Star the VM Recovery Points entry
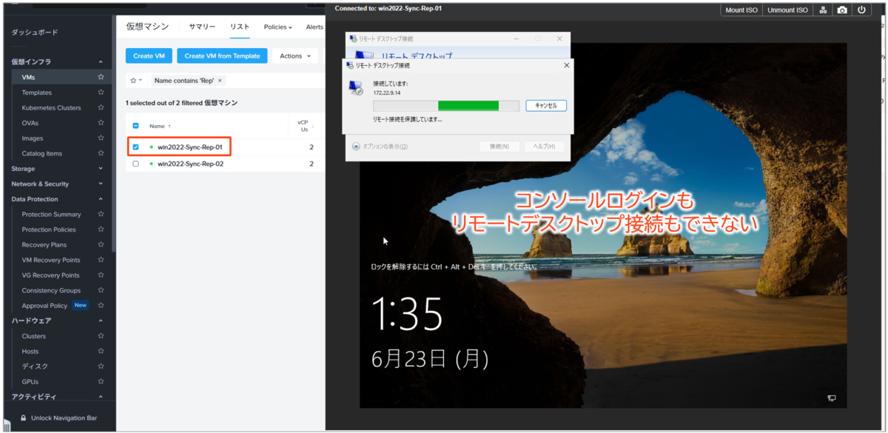Screen dimensions: 888x433 101,260
